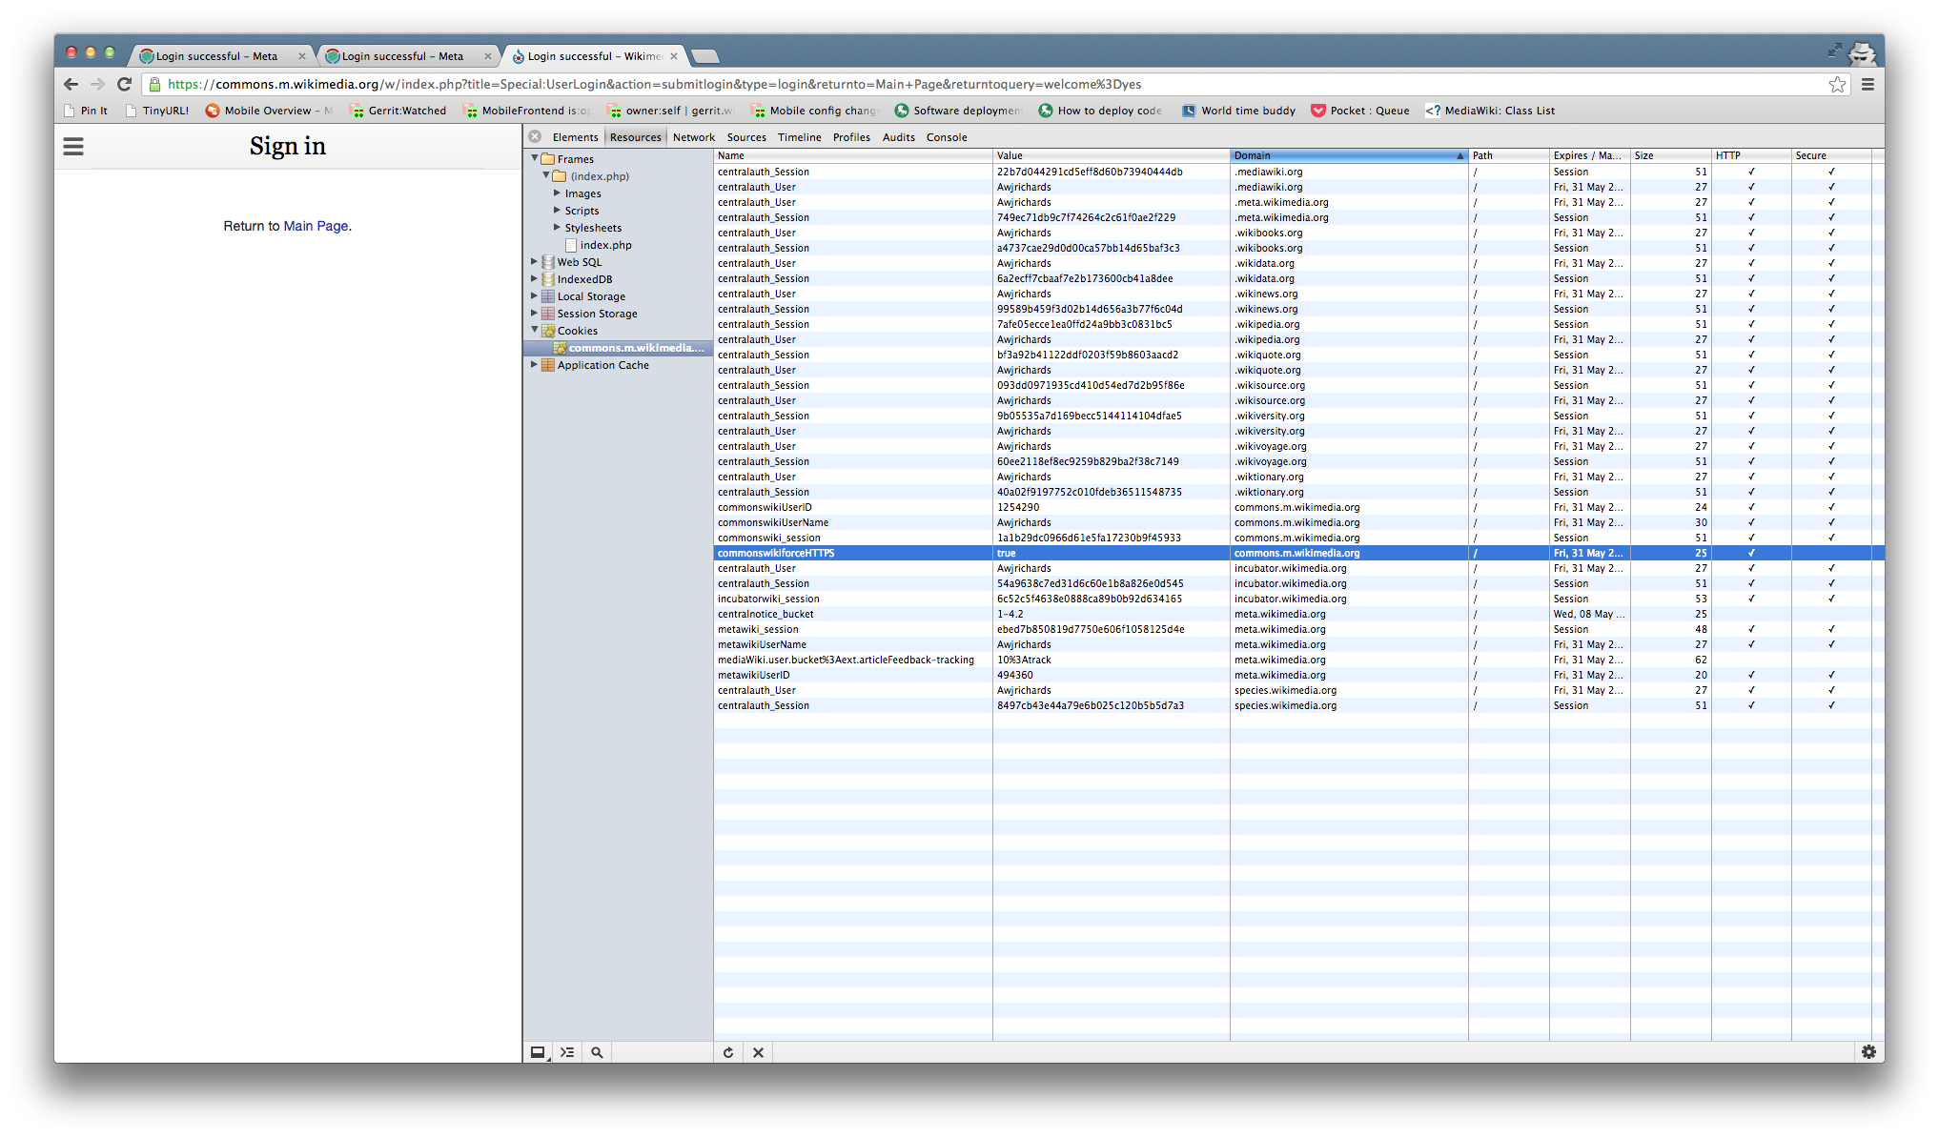Sort cookies by Domain column header
The image size is (1939, 1138).
pos(1348,155)
